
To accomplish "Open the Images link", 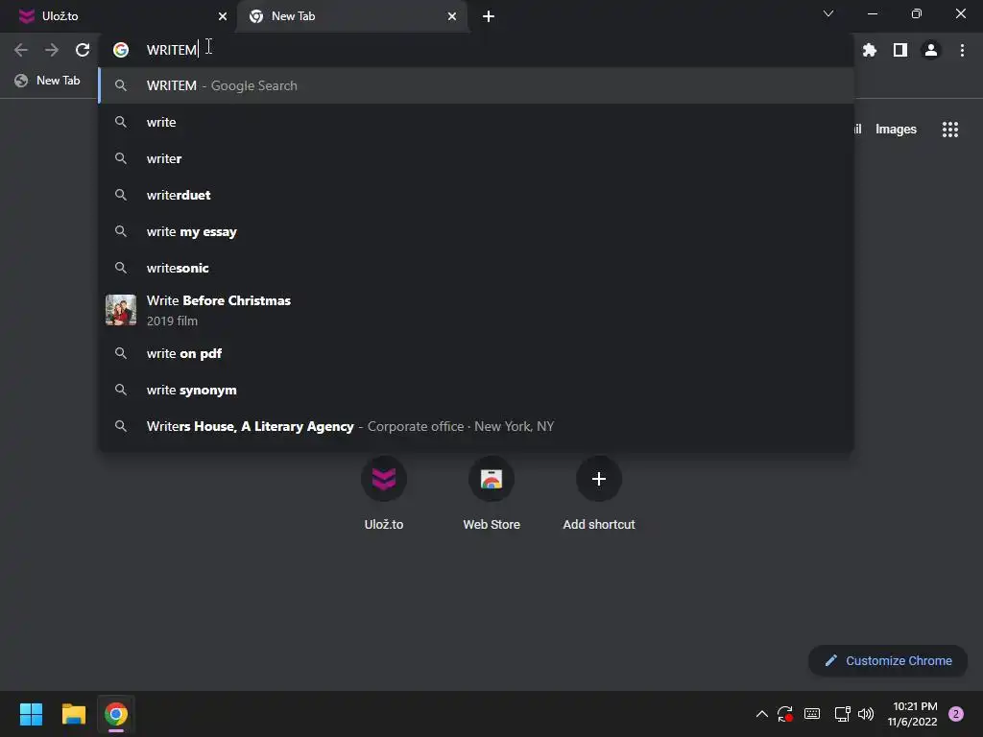I will coord(896,130).
